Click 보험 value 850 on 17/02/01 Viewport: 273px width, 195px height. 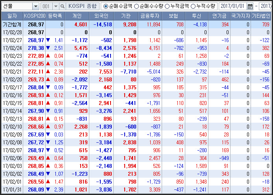click(180, 182)
